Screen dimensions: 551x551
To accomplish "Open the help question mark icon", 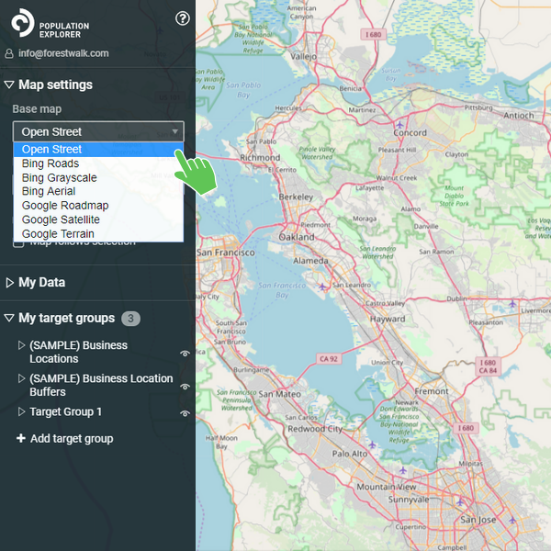I will 183,18.
